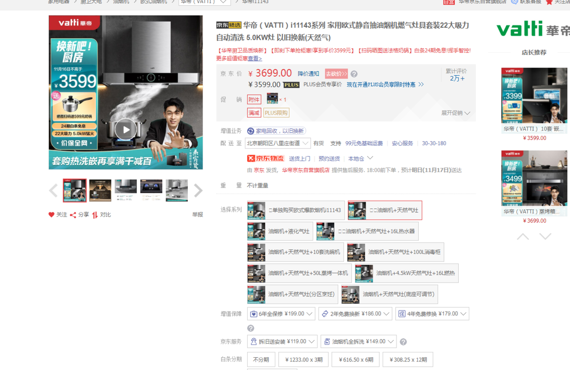Click 安心服务 link
Viewport: 570px width, 370px height.
[x=402, y=143]
